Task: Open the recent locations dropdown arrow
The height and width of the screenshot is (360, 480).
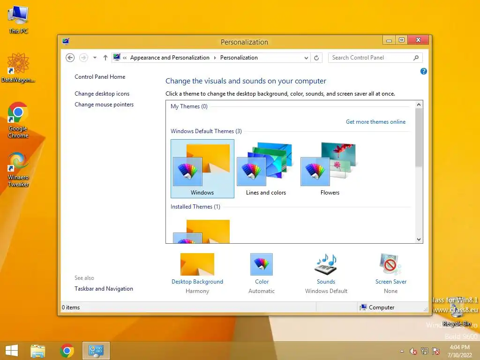Action: pyautogui.click(x=95, y=58)
